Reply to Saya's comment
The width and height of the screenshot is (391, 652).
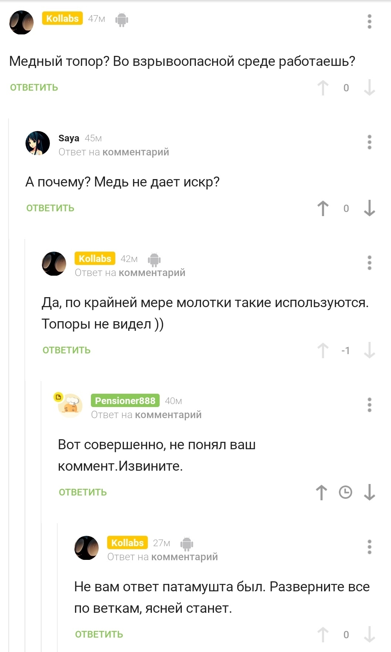click(x=50, y=208)
